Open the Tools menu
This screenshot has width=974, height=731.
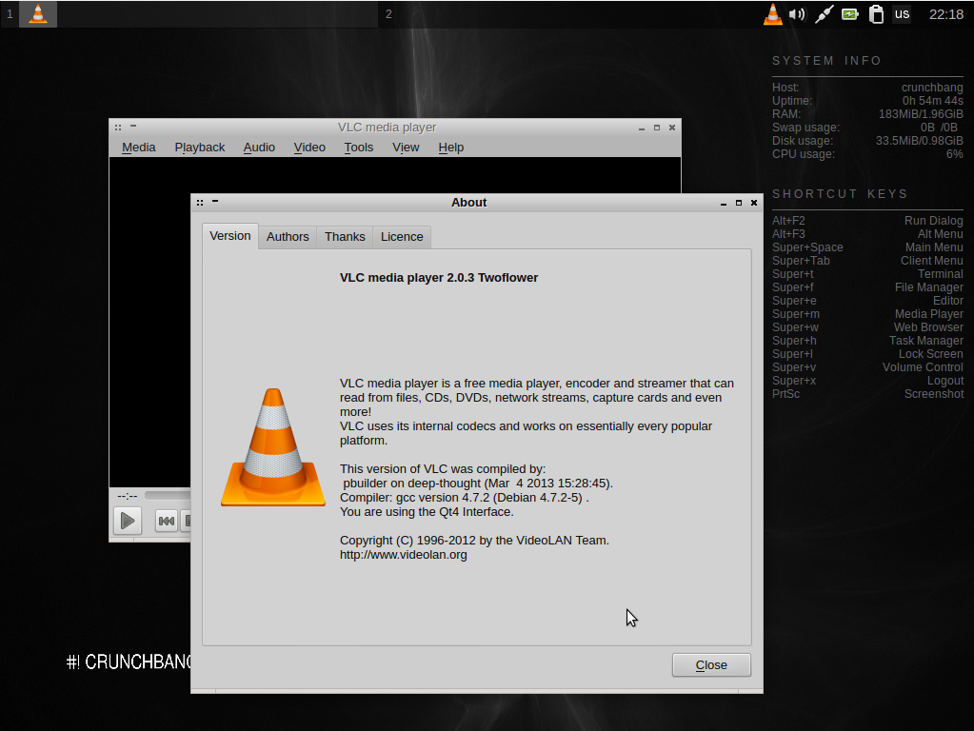click(x=358, y=148)
